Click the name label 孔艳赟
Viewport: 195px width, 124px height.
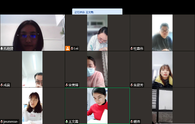(x=8, y=48)
